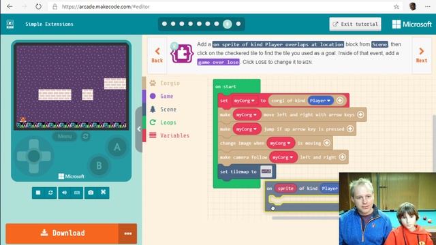
Task: Jump to tutorial step three dot
Action: click(182, 24)
